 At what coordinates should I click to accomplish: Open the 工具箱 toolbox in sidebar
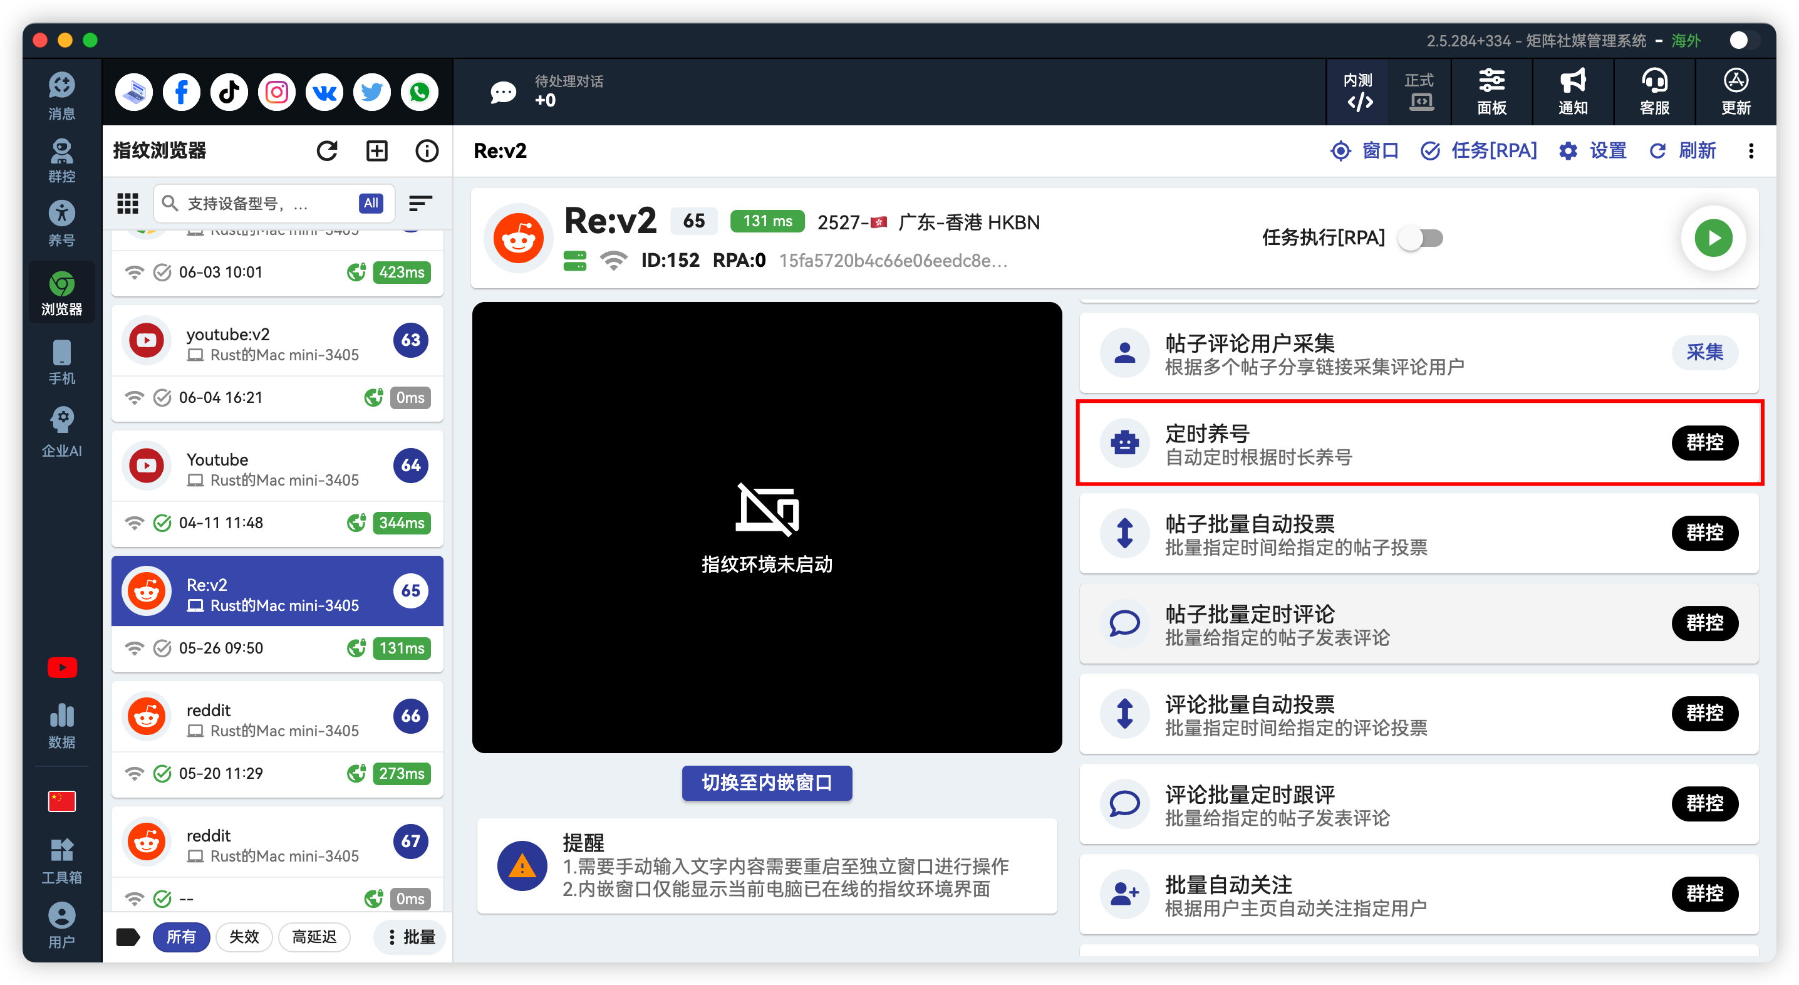(x=61, y=861)
